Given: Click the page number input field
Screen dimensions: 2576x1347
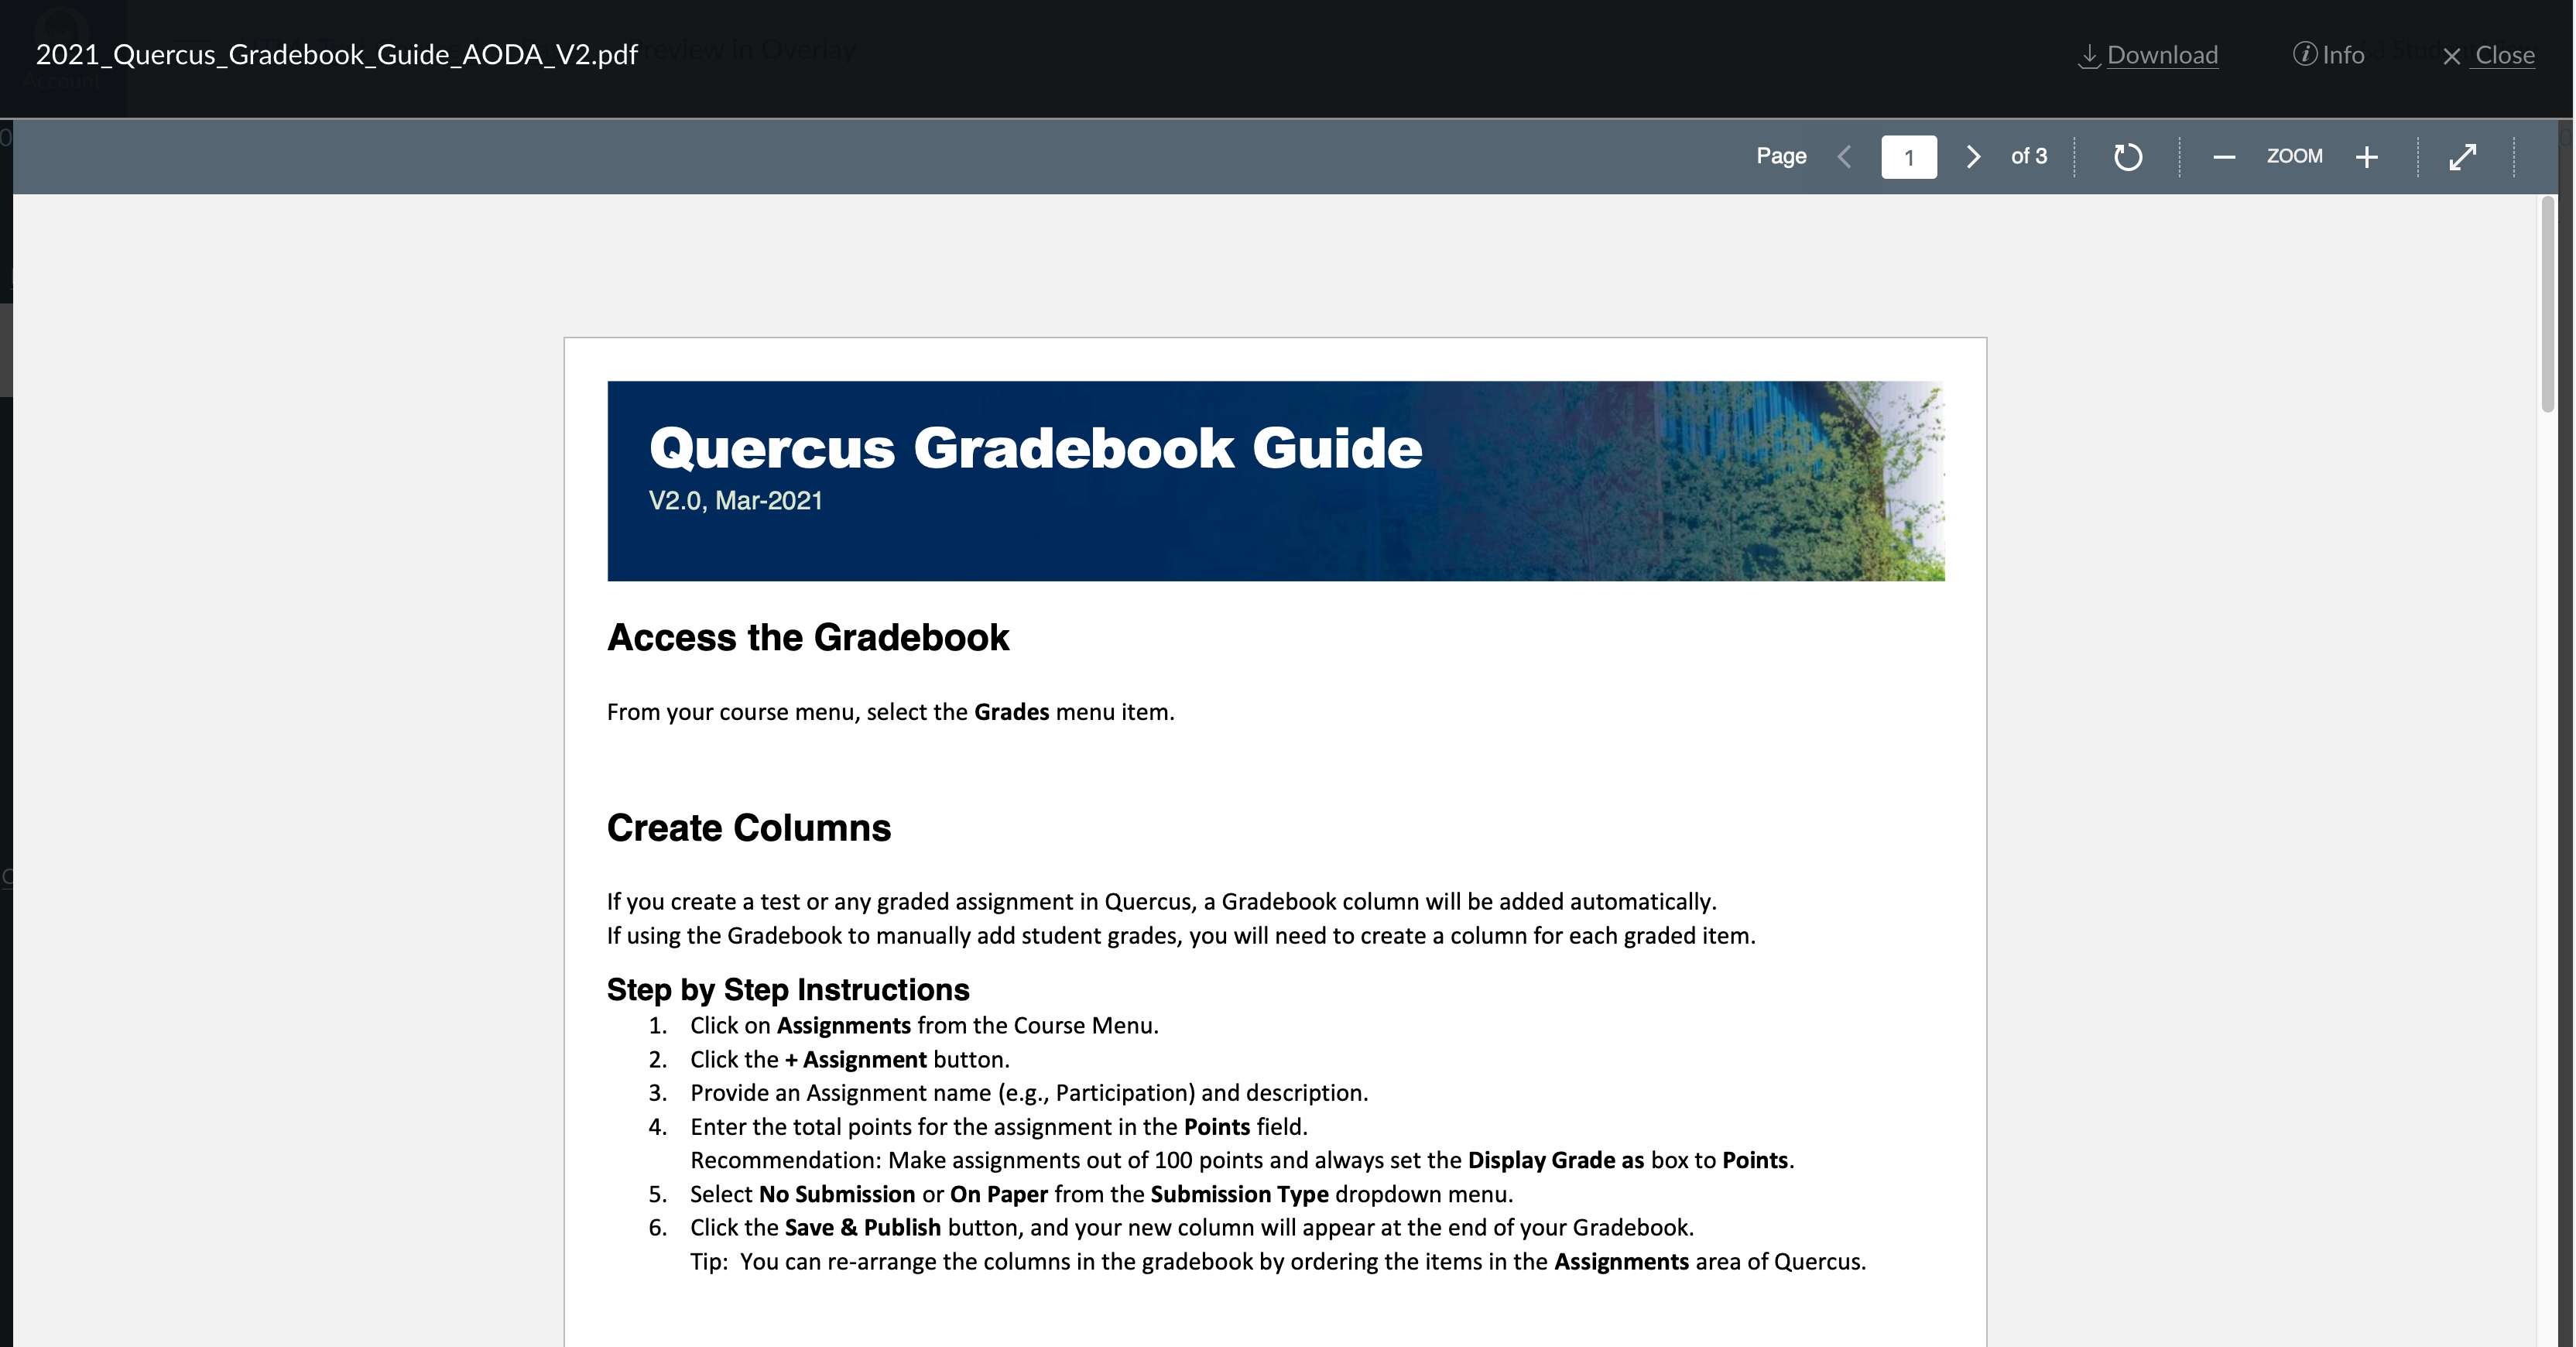Looking at the screenshot, I should 1908,157.
